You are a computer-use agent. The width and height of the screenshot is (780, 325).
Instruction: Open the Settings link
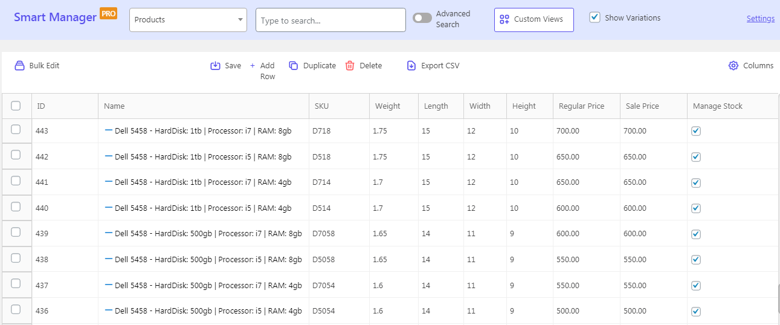(x=761, y=19)
